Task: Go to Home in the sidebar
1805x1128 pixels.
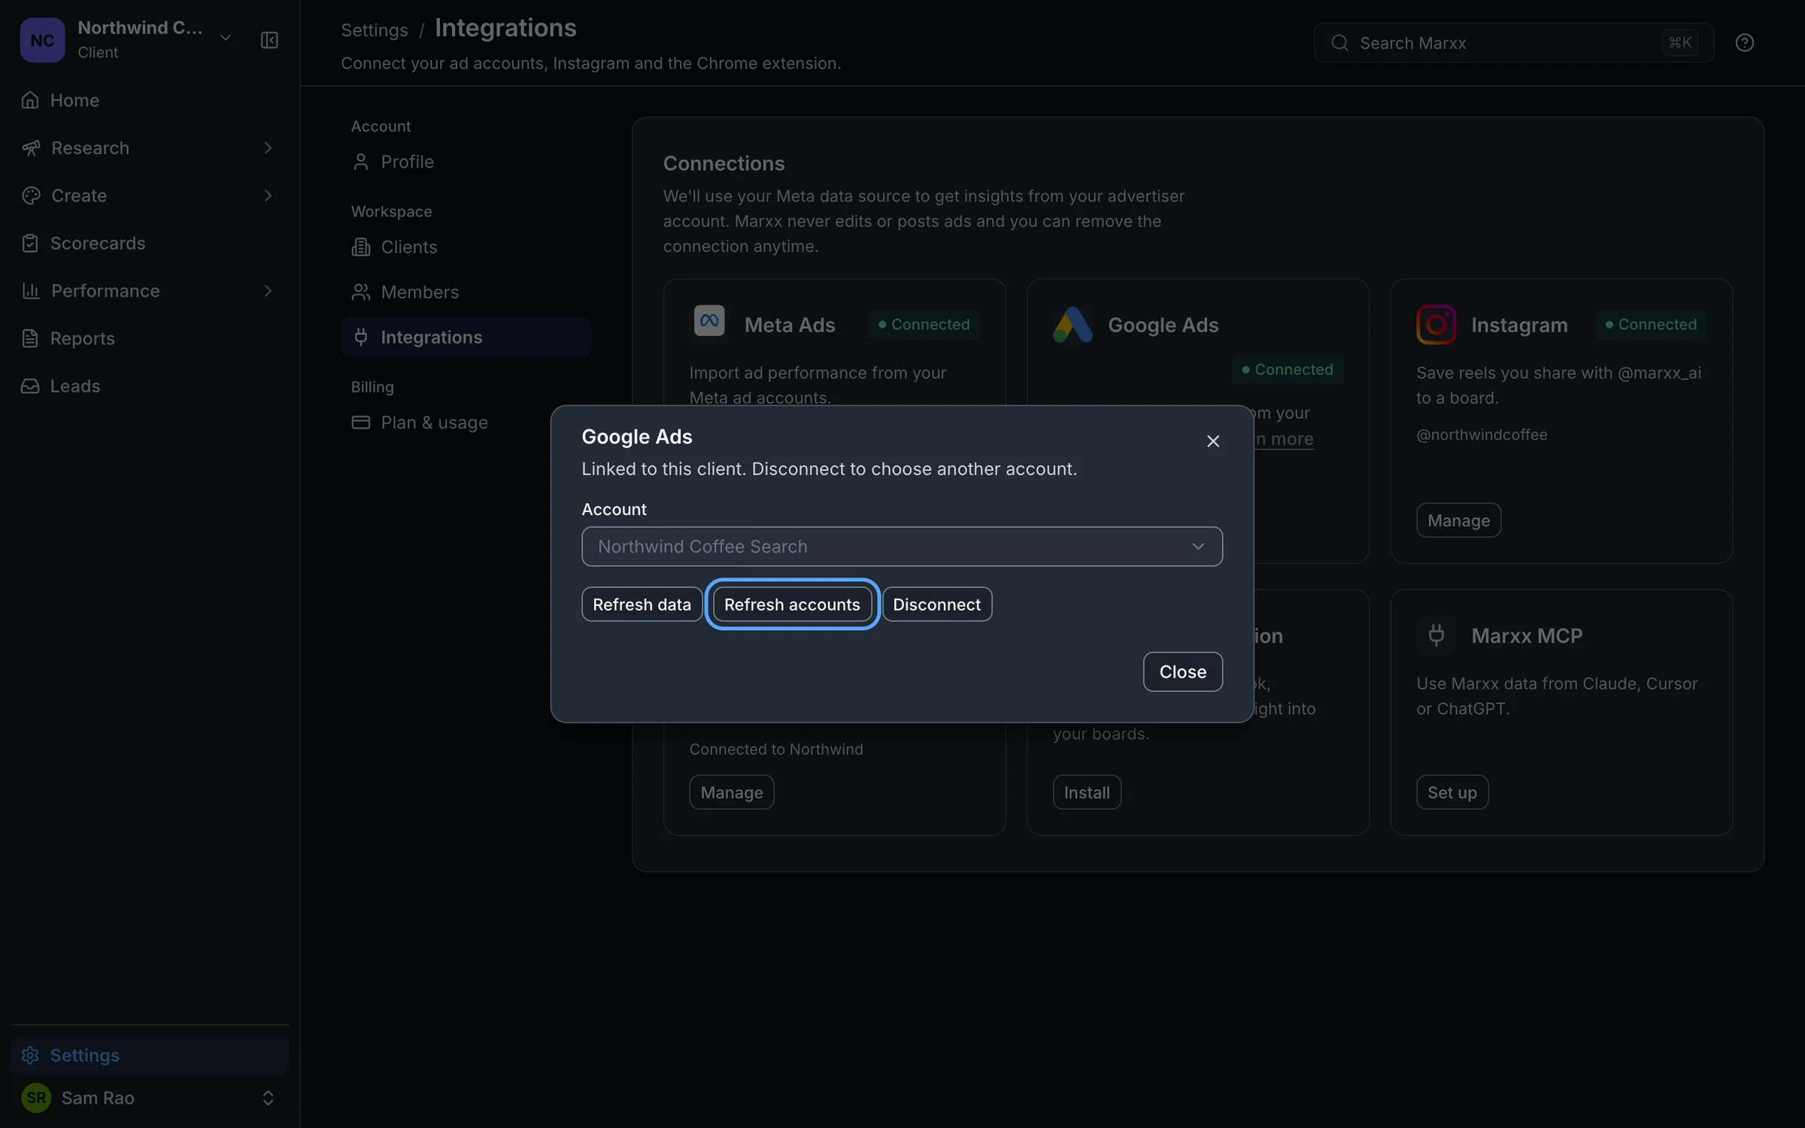Action: [x=150, y=100]
